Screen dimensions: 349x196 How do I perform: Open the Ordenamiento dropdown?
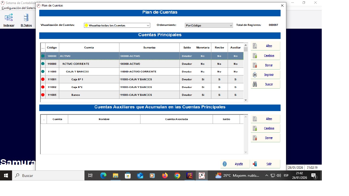coord(209,25)
